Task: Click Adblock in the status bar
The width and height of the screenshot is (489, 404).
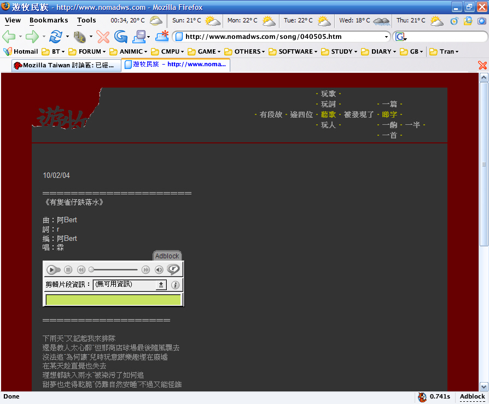Action: [x=472, y=396]
